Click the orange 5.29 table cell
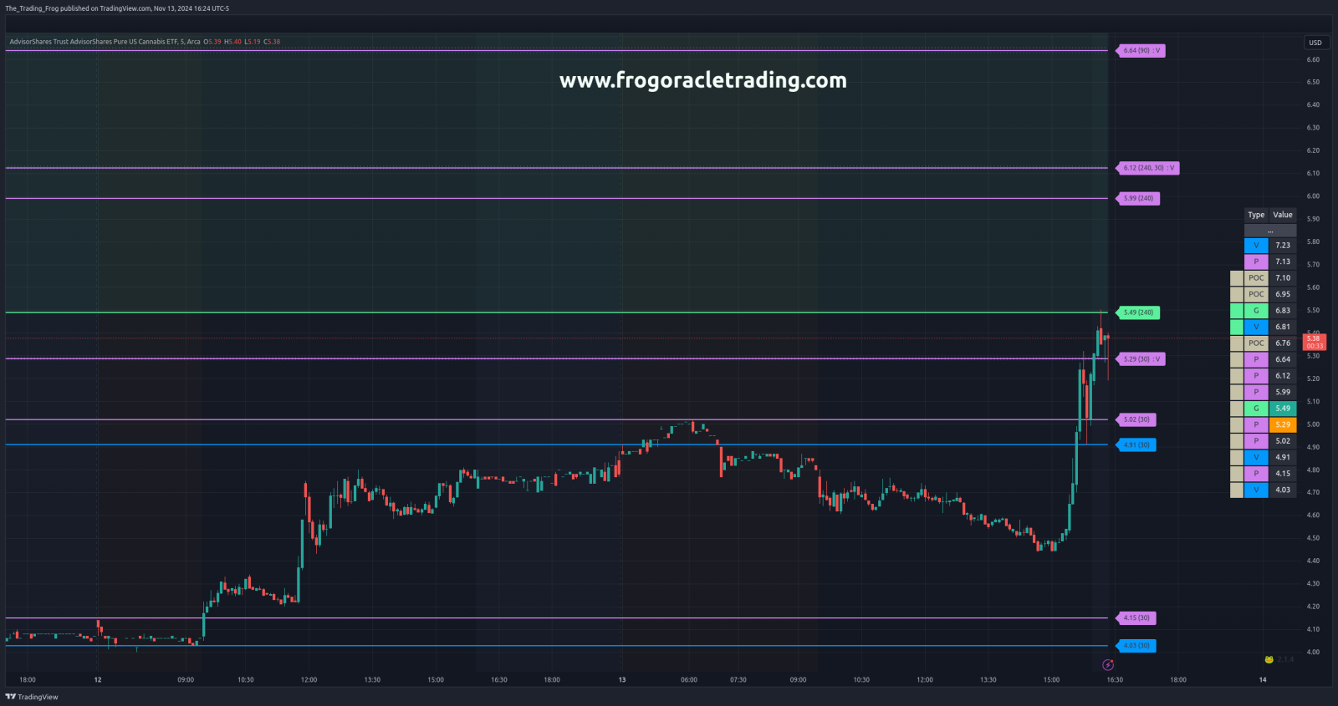This screenshot has height=706, width=1338. 1283,424
